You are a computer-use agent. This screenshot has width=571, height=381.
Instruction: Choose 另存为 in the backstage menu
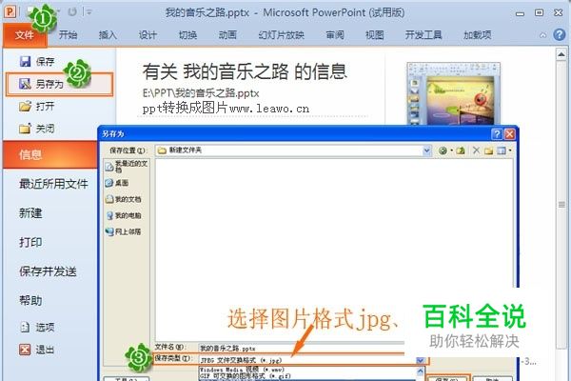59,84
